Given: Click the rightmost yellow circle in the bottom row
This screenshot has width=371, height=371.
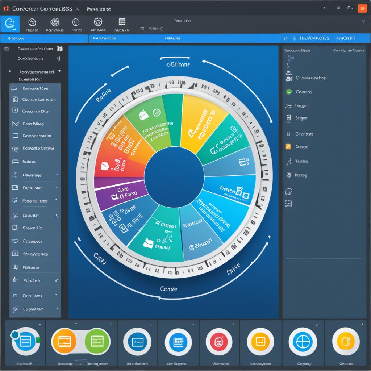Looking at the screenshot, I should 346,342.
